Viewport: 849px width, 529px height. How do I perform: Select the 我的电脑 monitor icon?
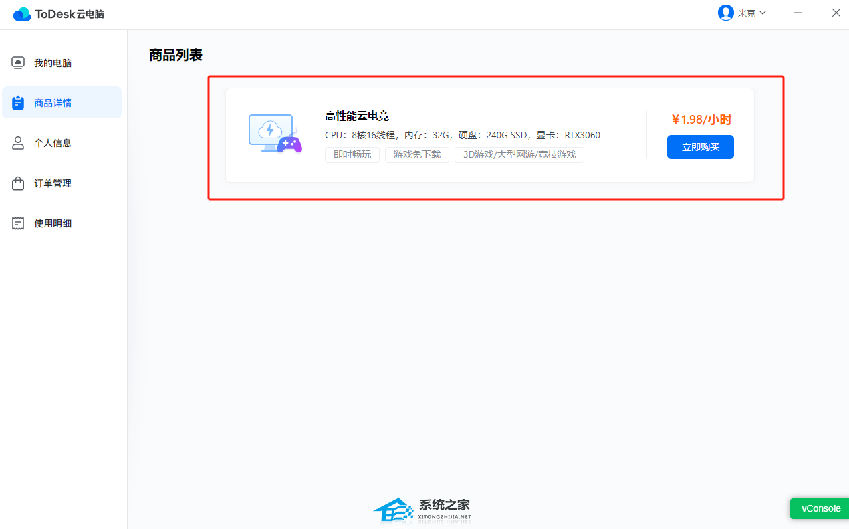(x=17, y=62)
